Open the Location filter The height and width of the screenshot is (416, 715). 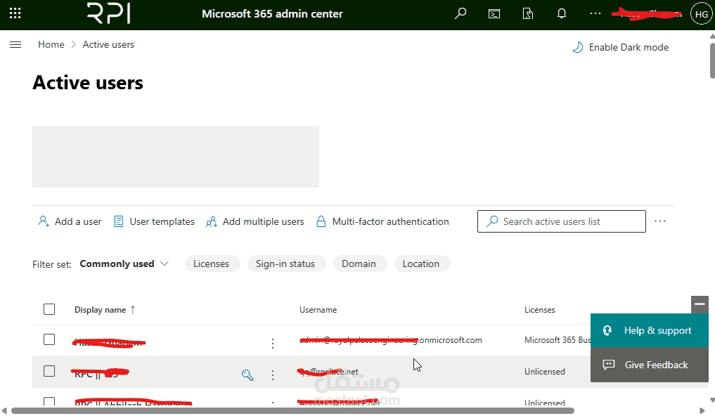point(422,264)
